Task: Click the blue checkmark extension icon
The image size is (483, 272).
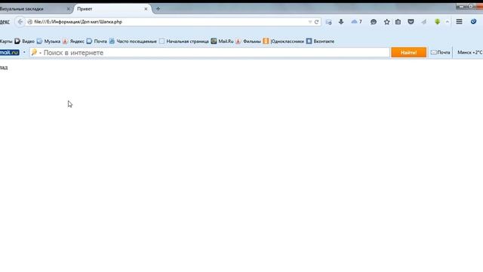Action: (x=473, y=21)
